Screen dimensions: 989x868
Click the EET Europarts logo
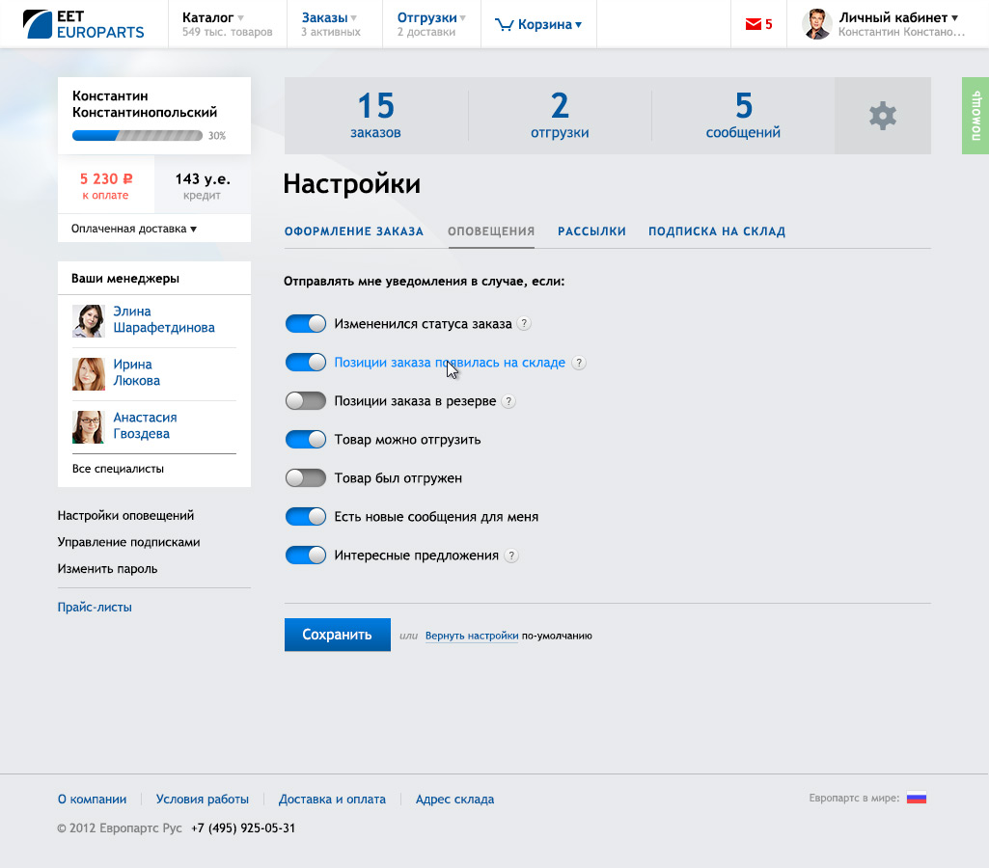coord(83,24)
